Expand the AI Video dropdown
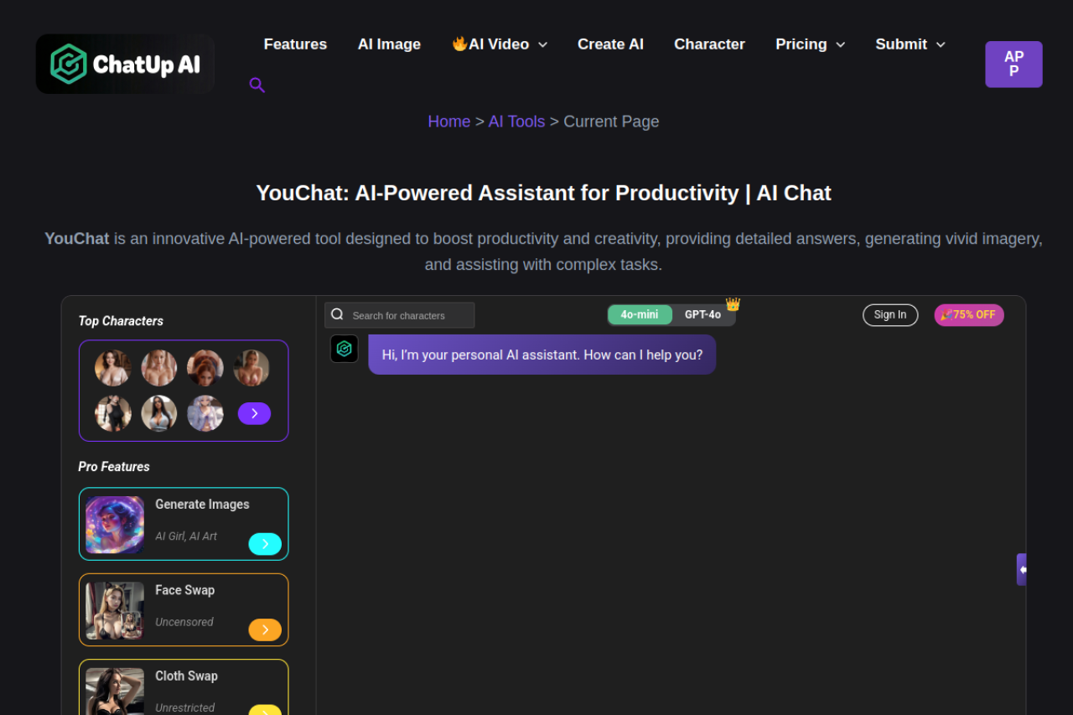Viewport: 1073px width, 715px height. coord(500,44)
